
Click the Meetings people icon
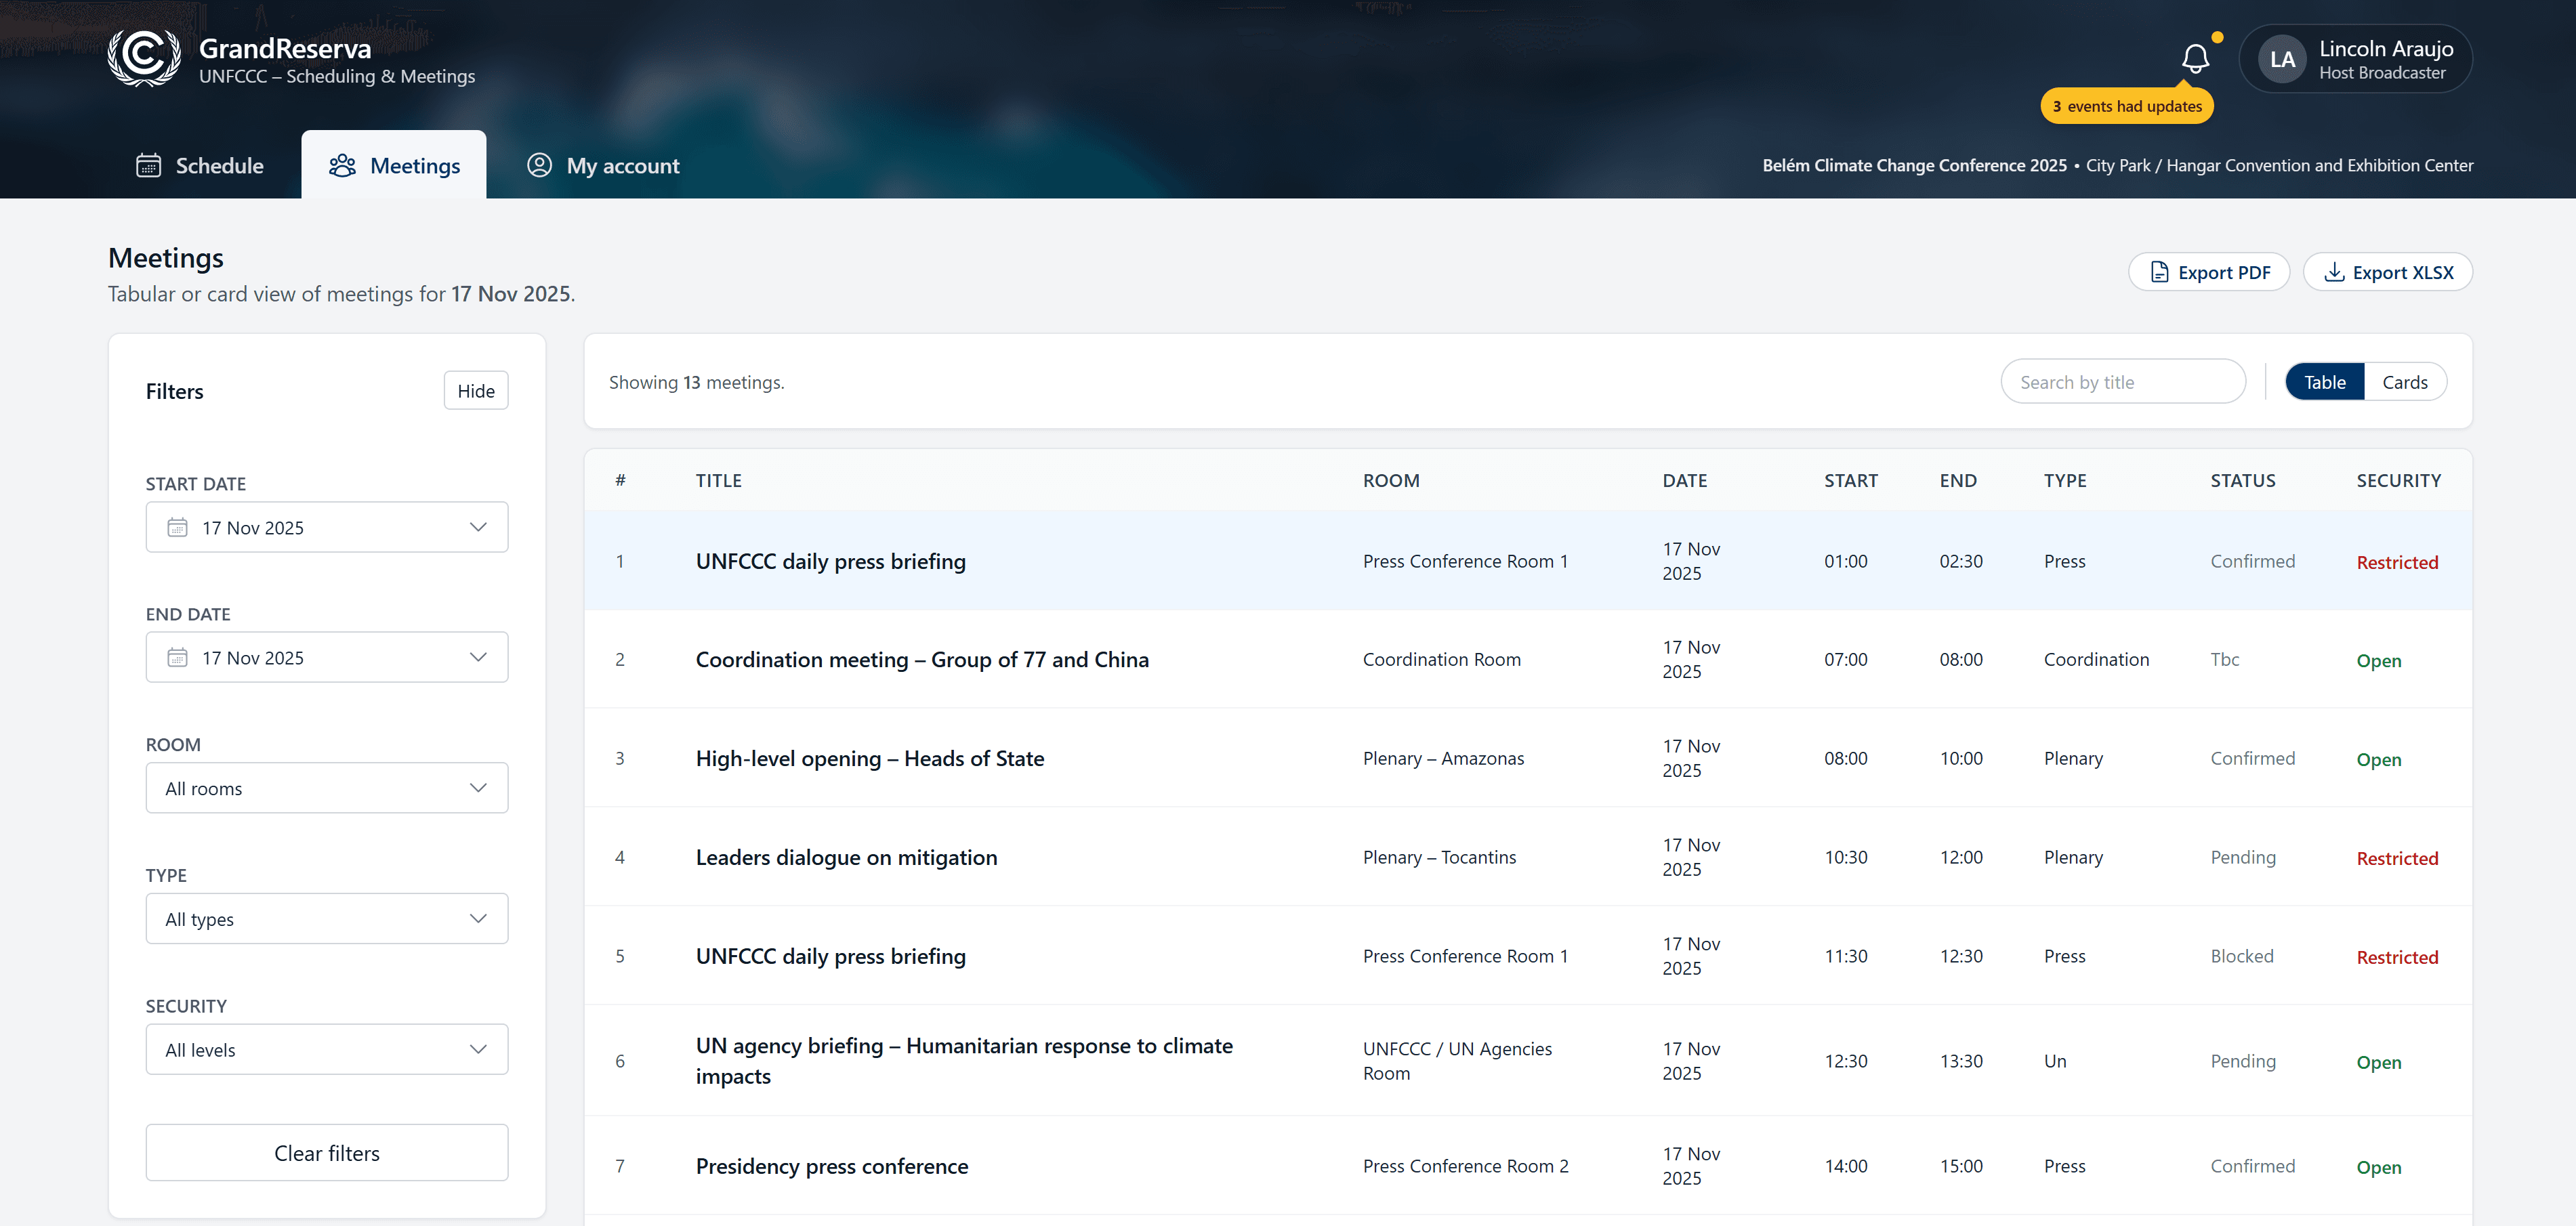[342, 165]
